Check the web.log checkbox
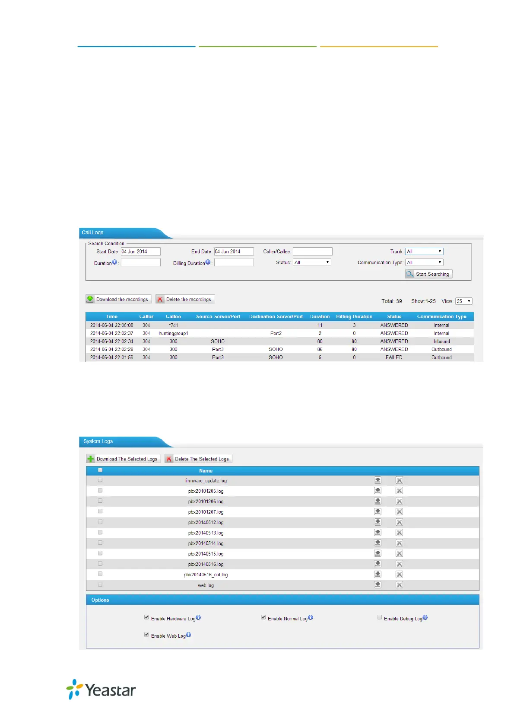This screenshot has width=514, height=728. pos(100,584)
